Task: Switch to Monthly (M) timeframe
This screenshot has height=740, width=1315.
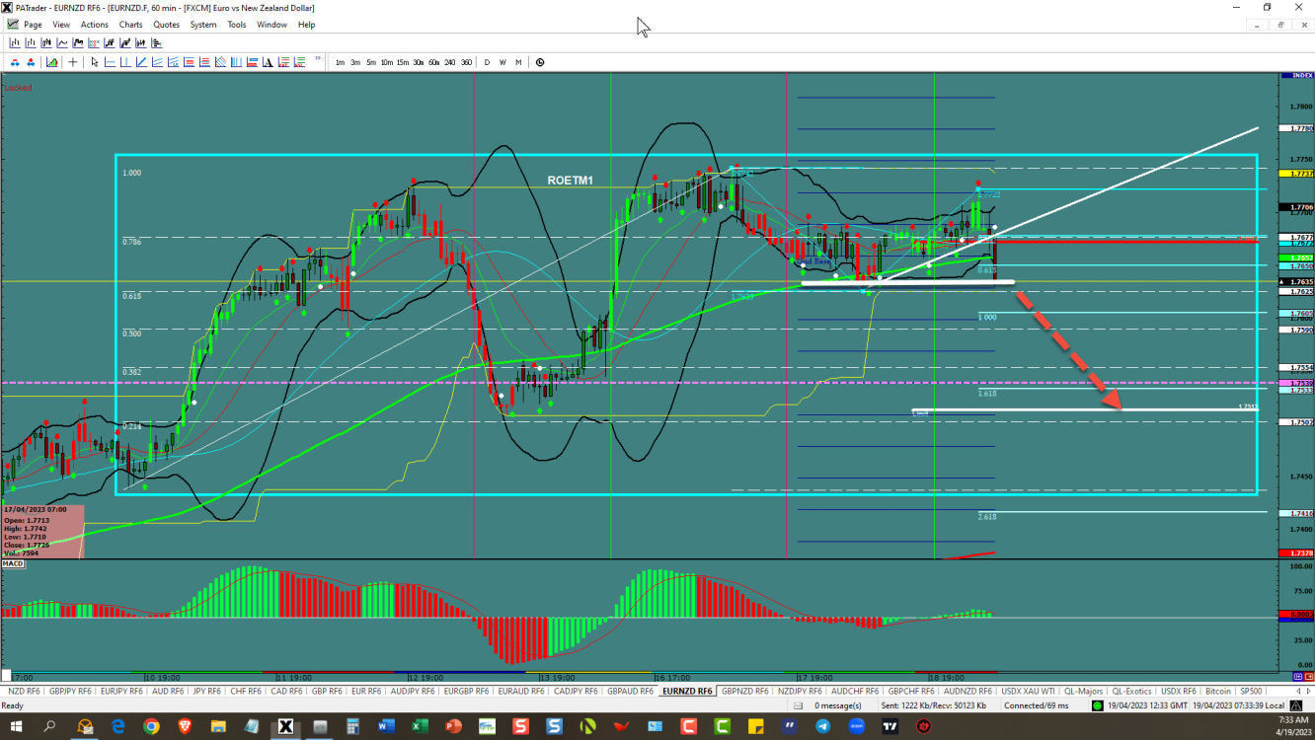Action: pos(518,62)
